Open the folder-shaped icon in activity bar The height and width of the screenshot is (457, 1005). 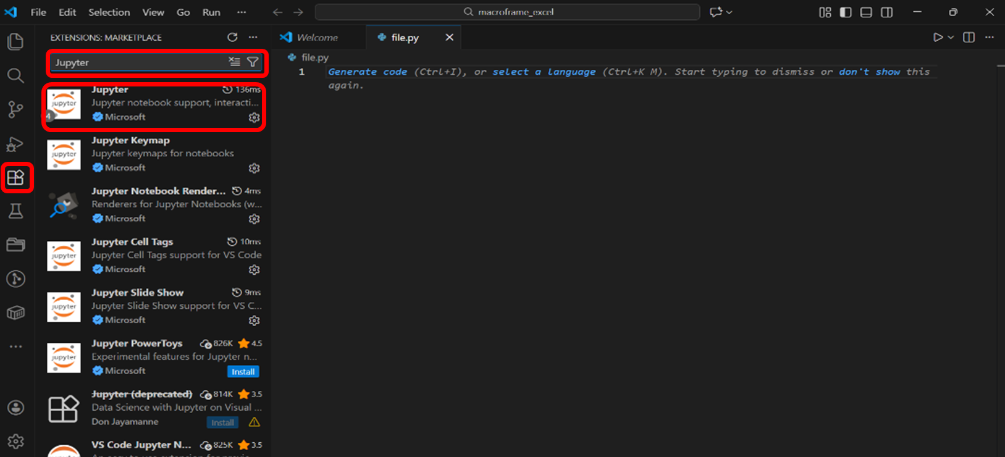tap(15, 245)
